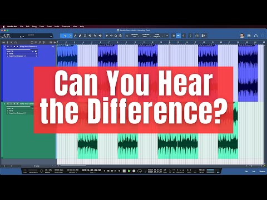This screenshot has height=200, width=267.
Task: Toggle the Loop button in the transport
Action: 140,171
